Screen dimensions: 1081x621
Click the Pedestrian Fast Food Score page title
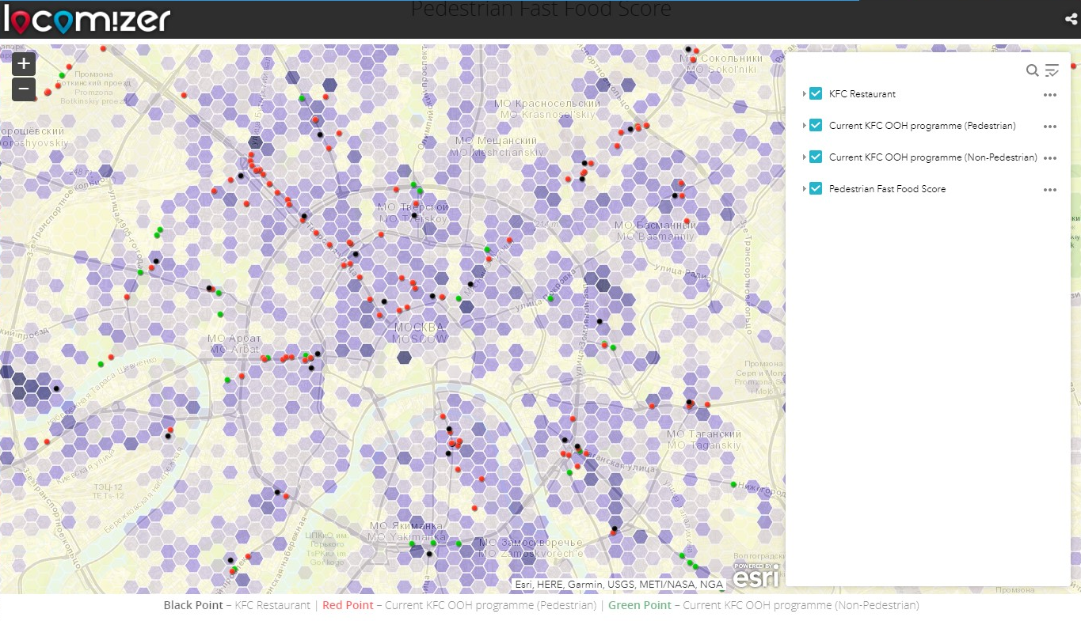point(541,9)
